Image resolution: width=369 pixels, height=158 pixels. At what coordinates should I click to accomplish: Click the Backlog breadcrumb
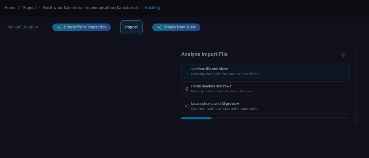point(152,8)
